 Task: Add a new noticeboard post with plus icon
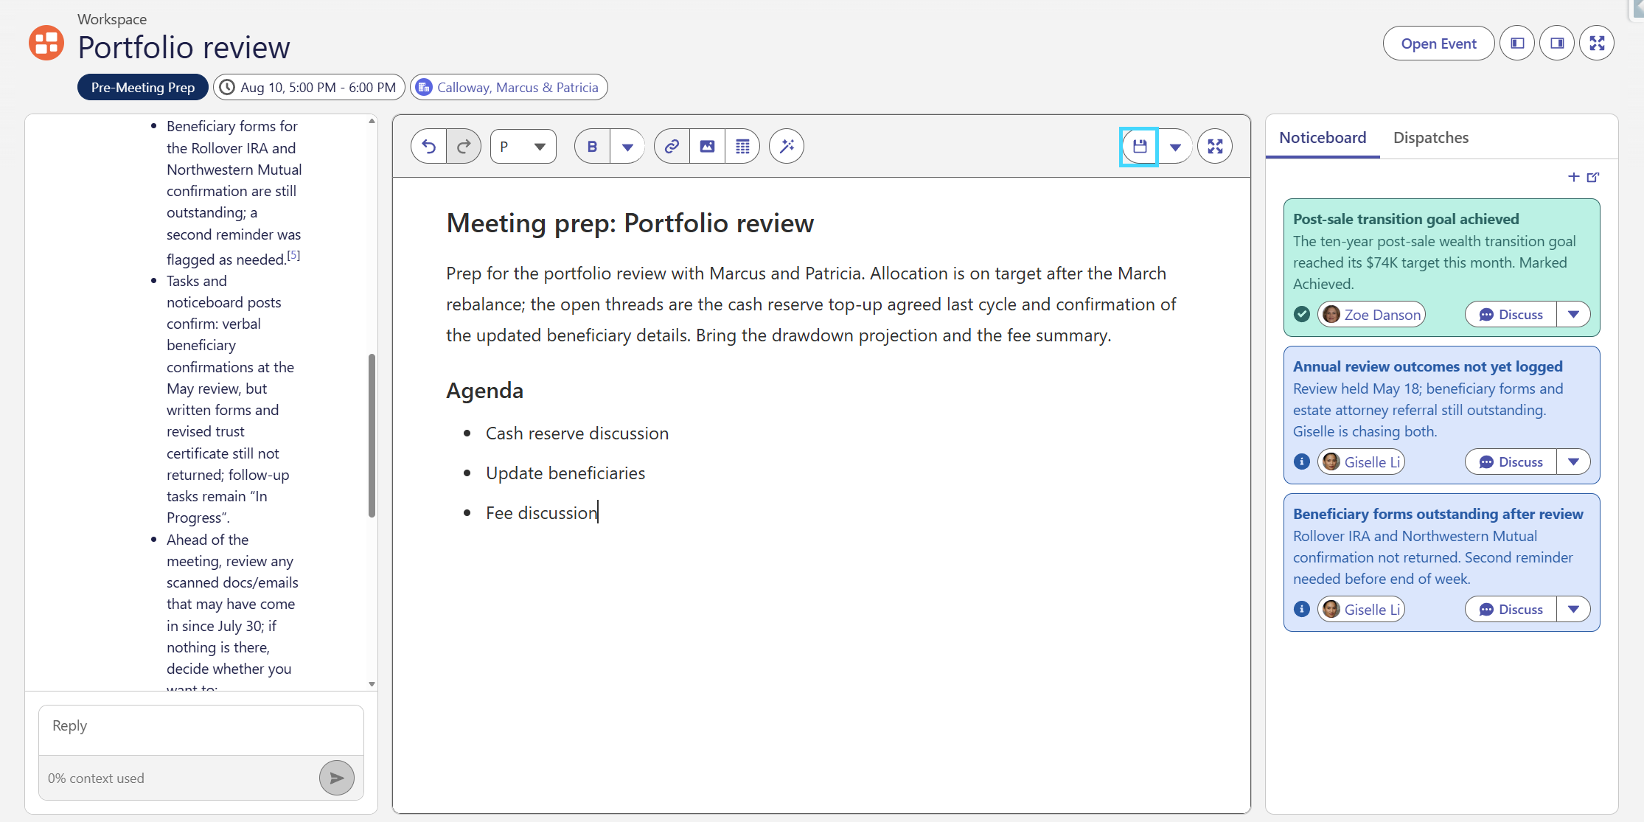[x=1573, y=177]
